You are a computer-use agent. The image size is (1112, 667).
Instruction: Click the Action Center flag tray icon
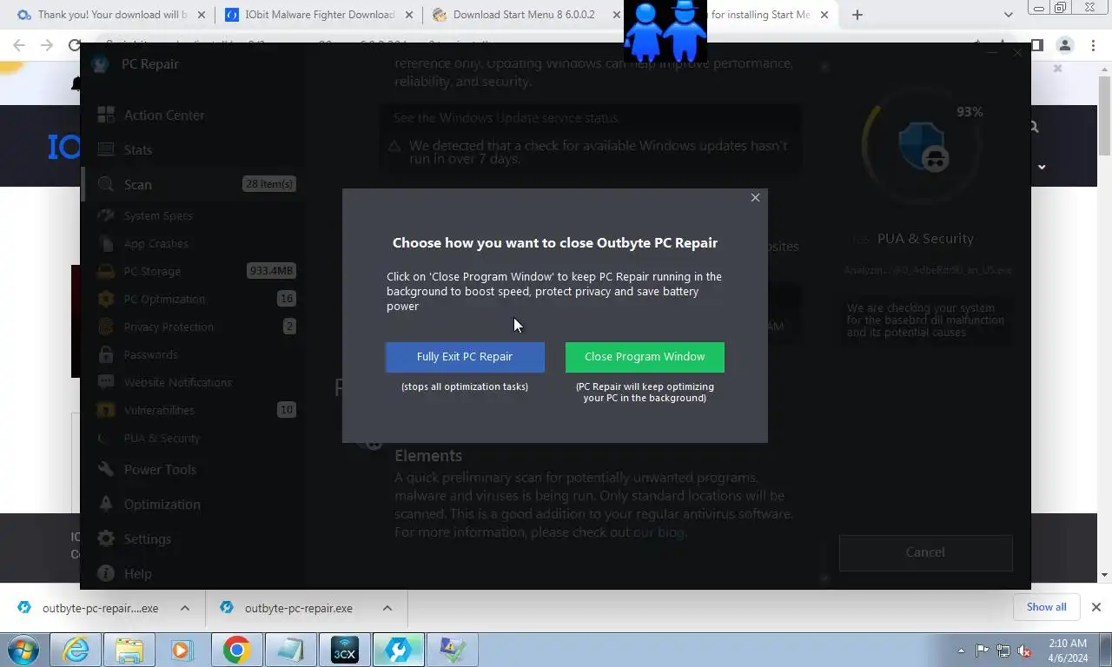point(983,650)
